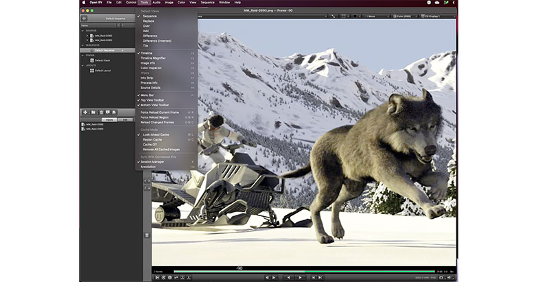Expand the first MM_Reid-0090 source item
549x282 pixels.
86,35
